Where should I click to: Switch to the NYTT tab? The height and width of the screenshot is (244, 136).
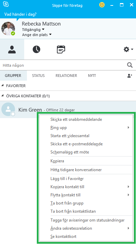(92, 76)
